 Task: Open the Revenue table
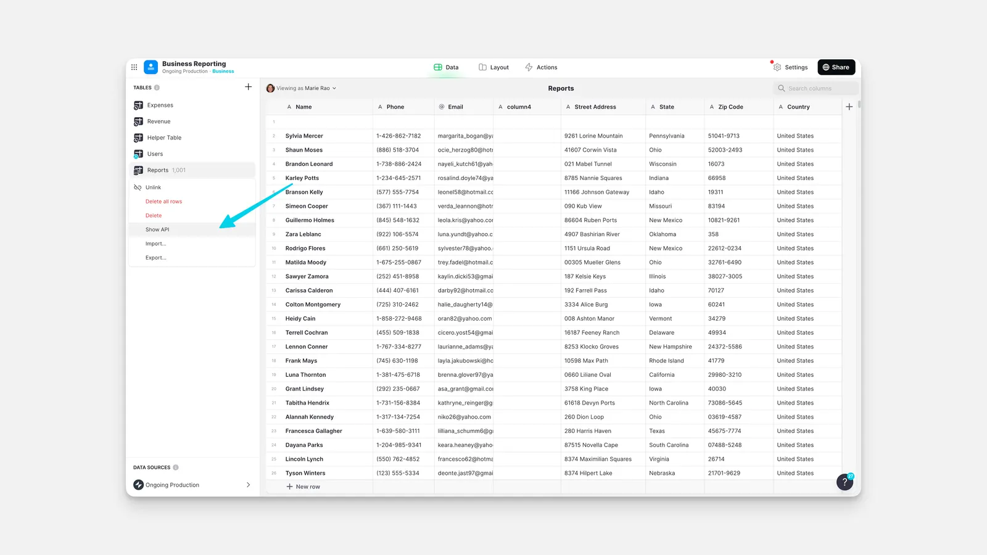(x=192, y=121)
